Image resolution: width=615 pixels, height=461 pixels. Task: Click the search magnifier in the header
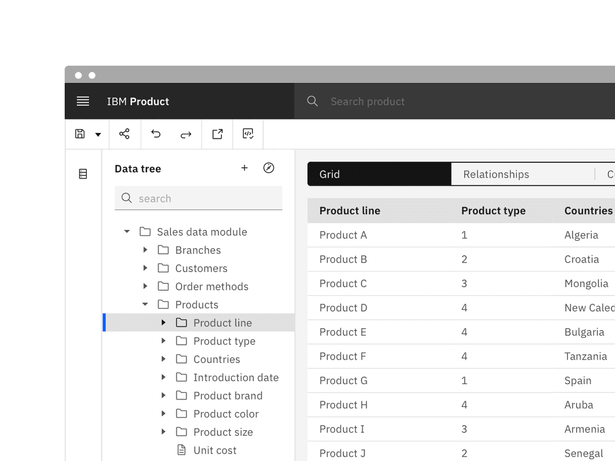[x=312, y=101]
